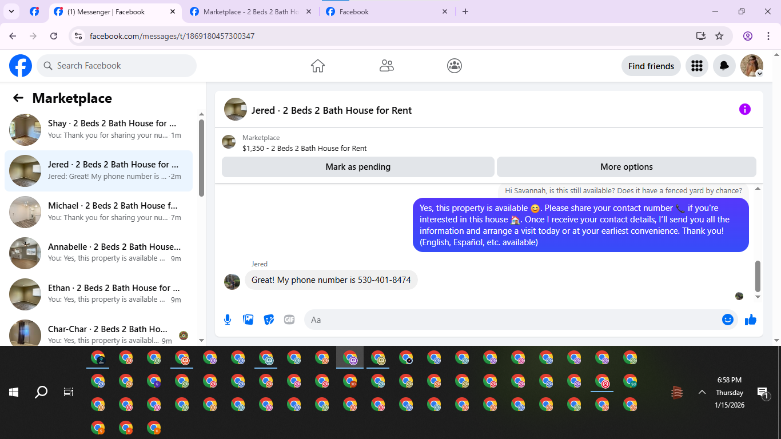Click the conversation list scrollbar

(x=201, y=157)
